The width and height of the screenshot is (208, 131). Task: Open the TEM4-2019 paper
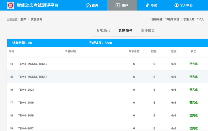(26, 103)
